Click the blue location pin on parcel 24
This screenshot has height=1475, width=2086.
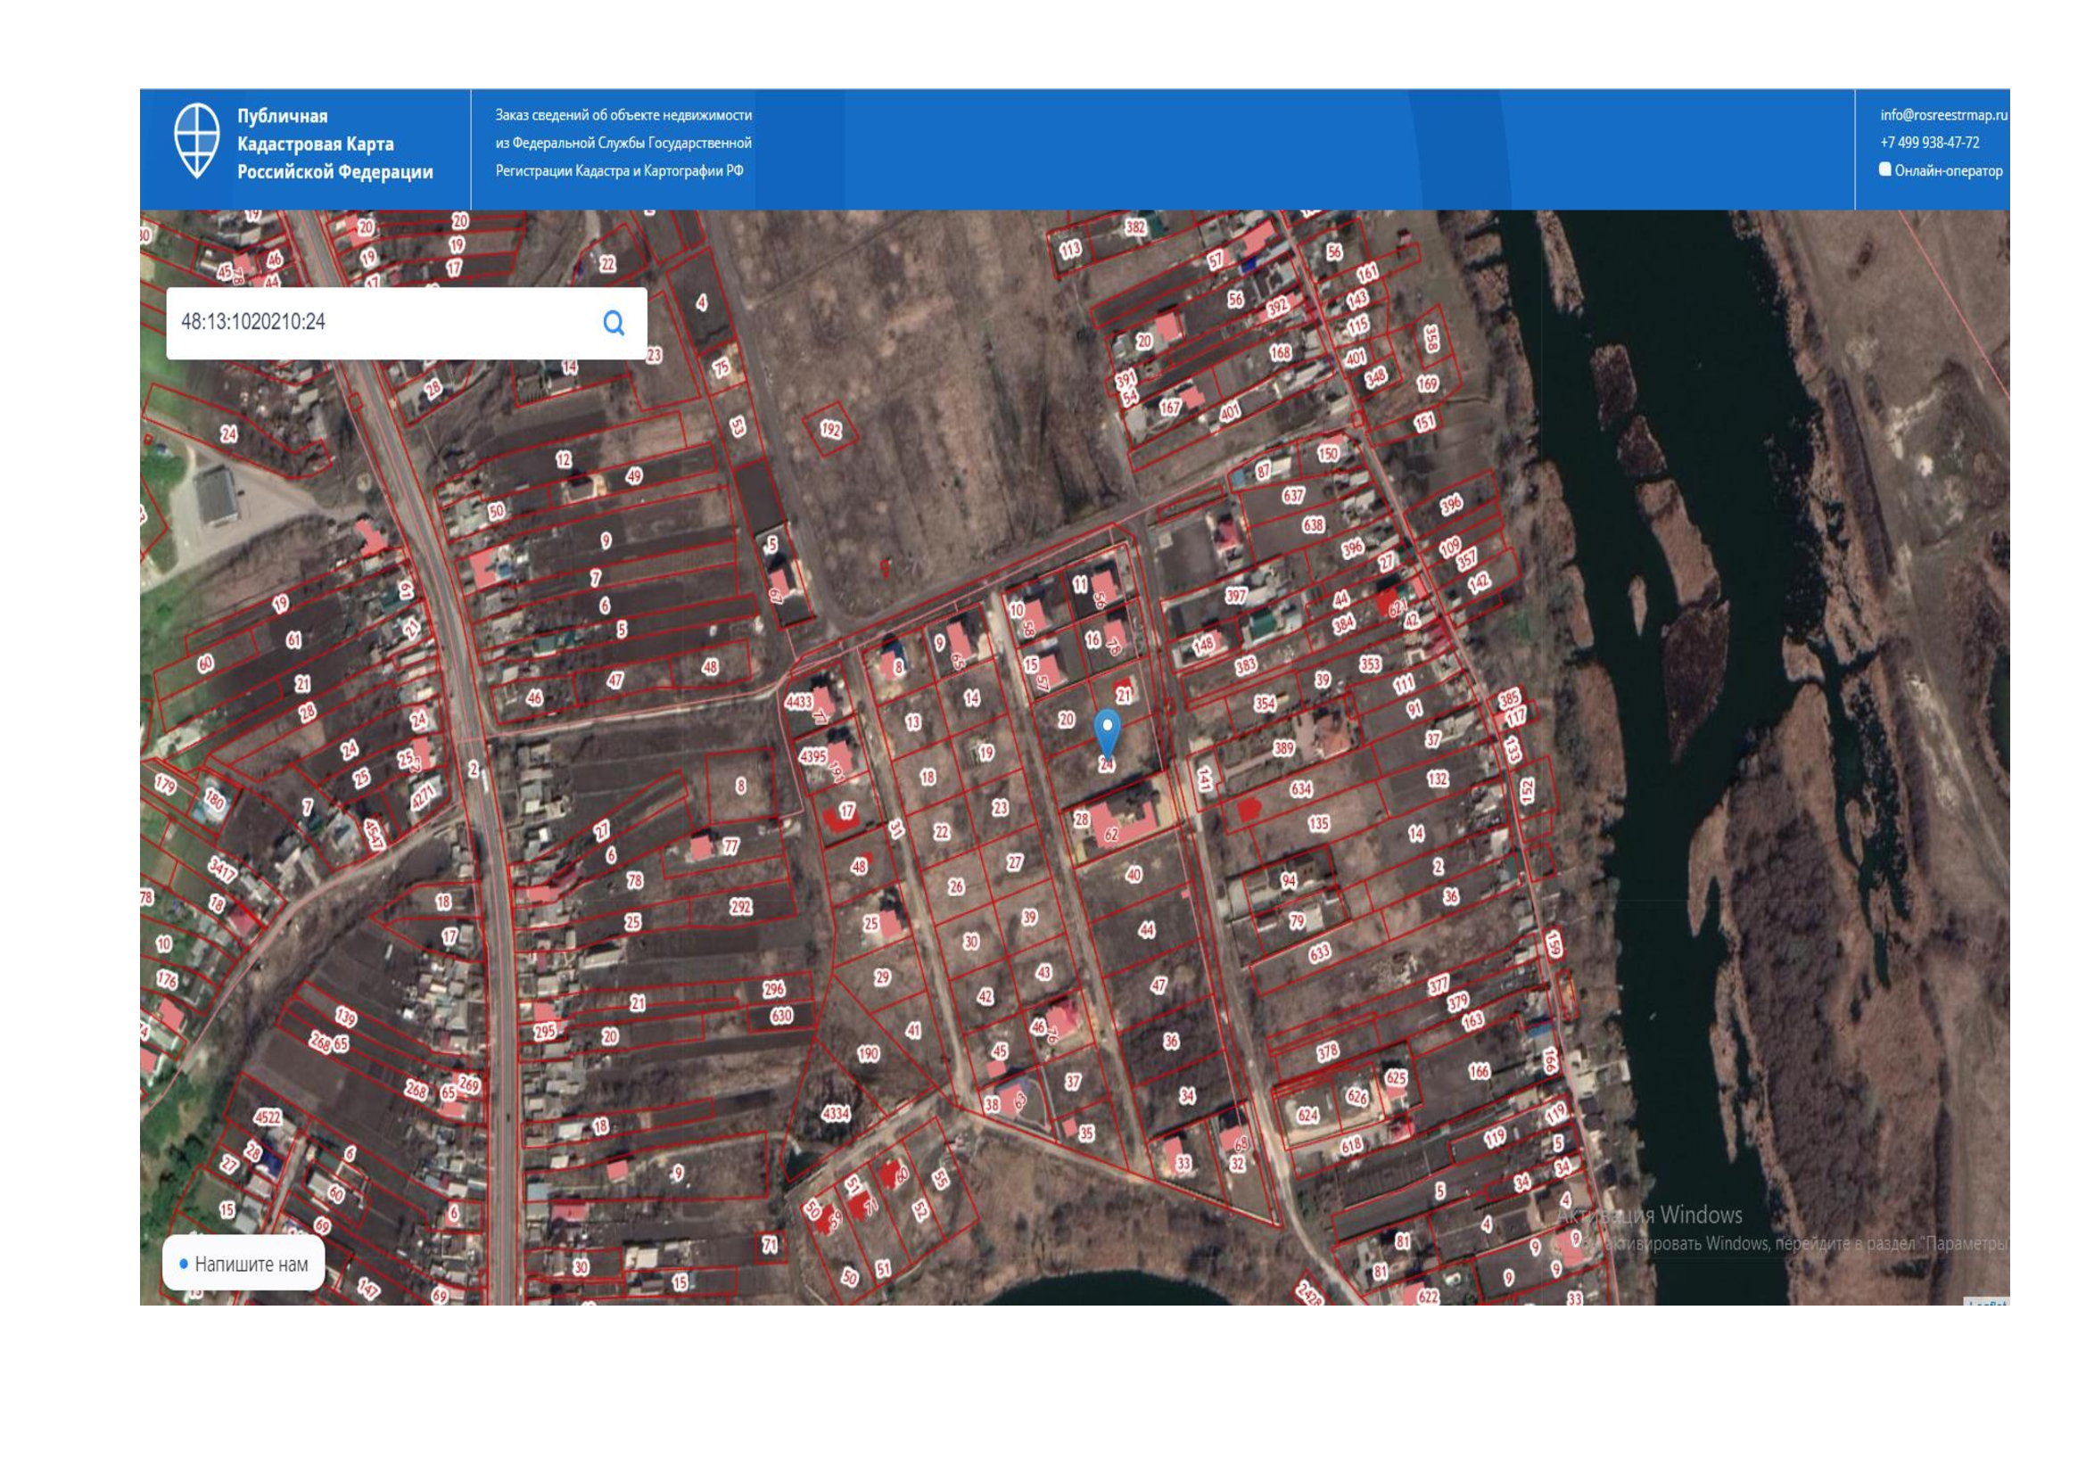click(1107, 734)
